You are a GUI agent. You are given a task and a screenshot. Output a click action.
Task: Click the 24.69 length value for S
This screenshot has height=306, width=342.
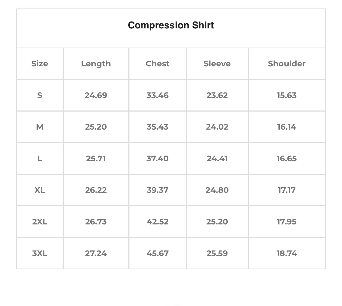click(x=96, y=95)
